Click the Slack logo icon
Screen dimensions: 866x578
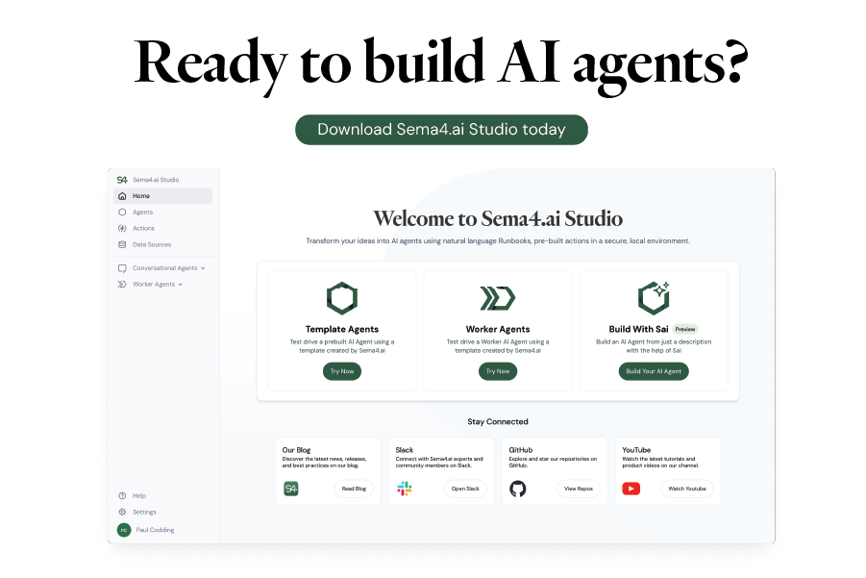[405, 489]
